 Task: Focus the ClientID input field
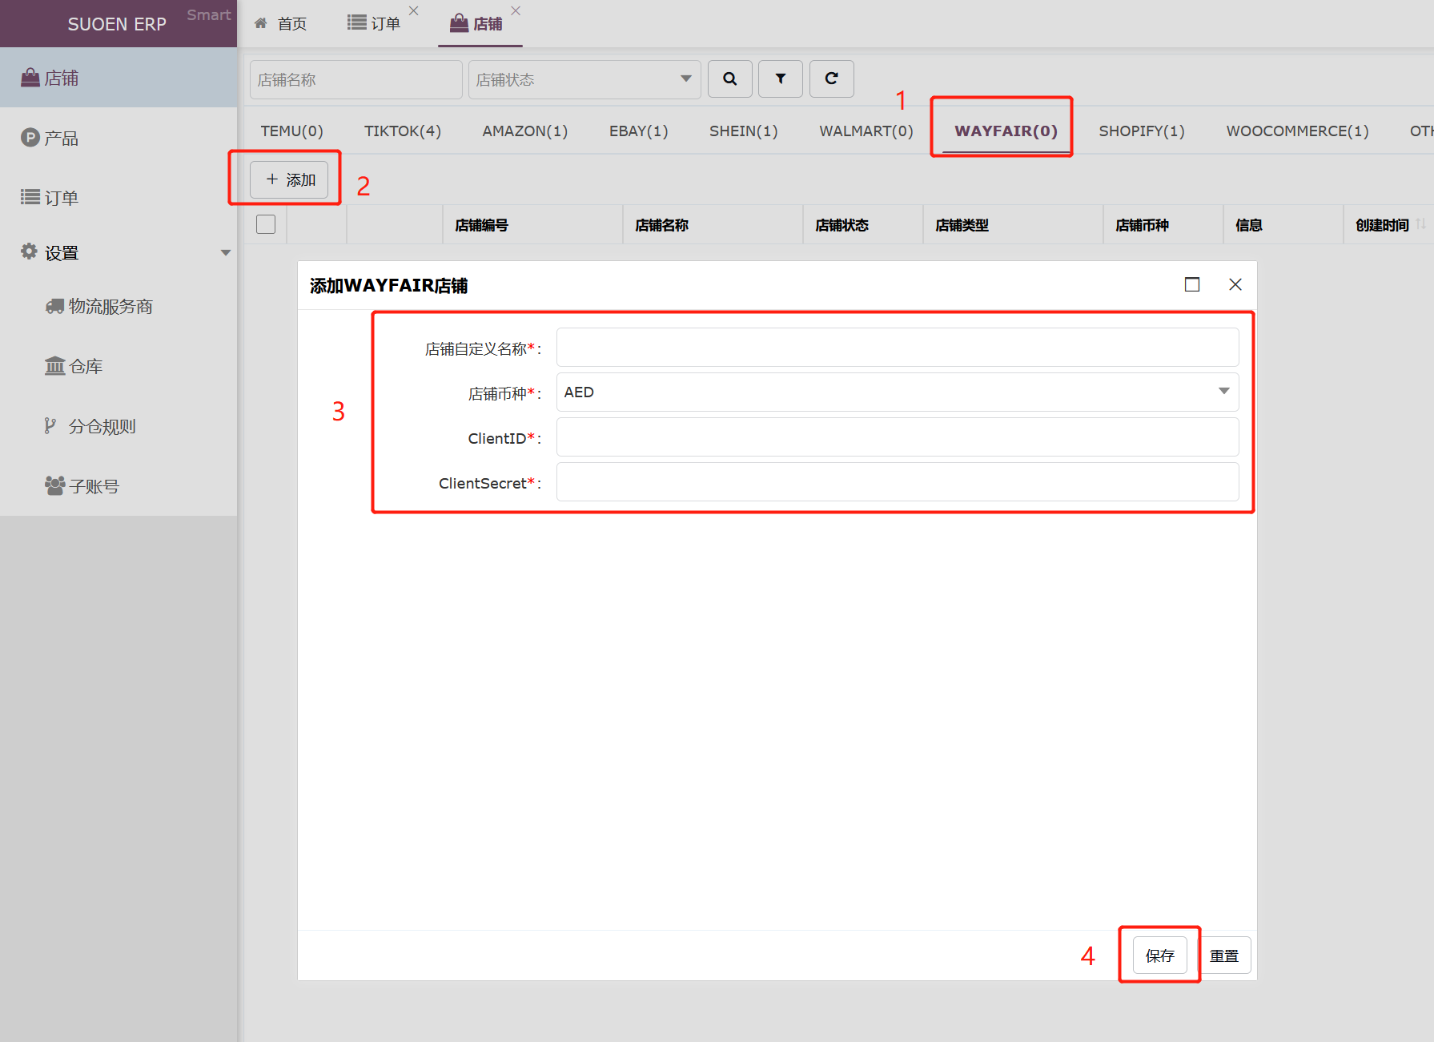point(898,437)
